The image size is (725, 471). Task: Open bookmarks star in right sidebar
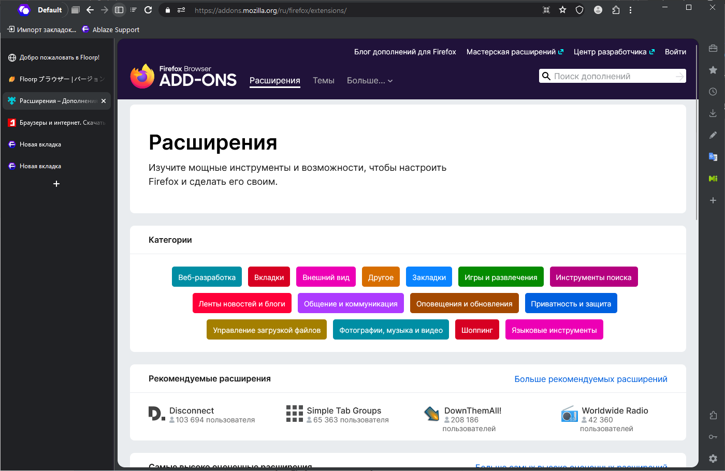713,70
